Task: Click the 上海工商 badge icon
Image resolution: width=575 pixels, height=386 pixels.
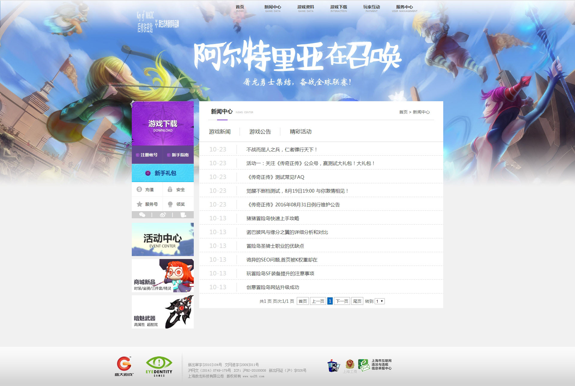Action: point(350,366)
